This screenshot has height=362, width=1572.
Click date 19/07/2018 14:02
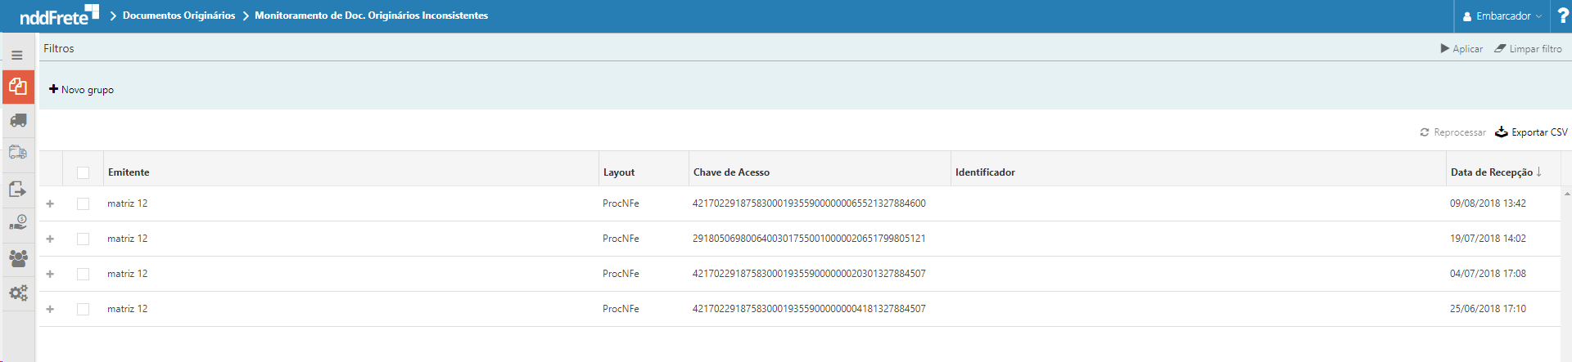[1488, 239]
